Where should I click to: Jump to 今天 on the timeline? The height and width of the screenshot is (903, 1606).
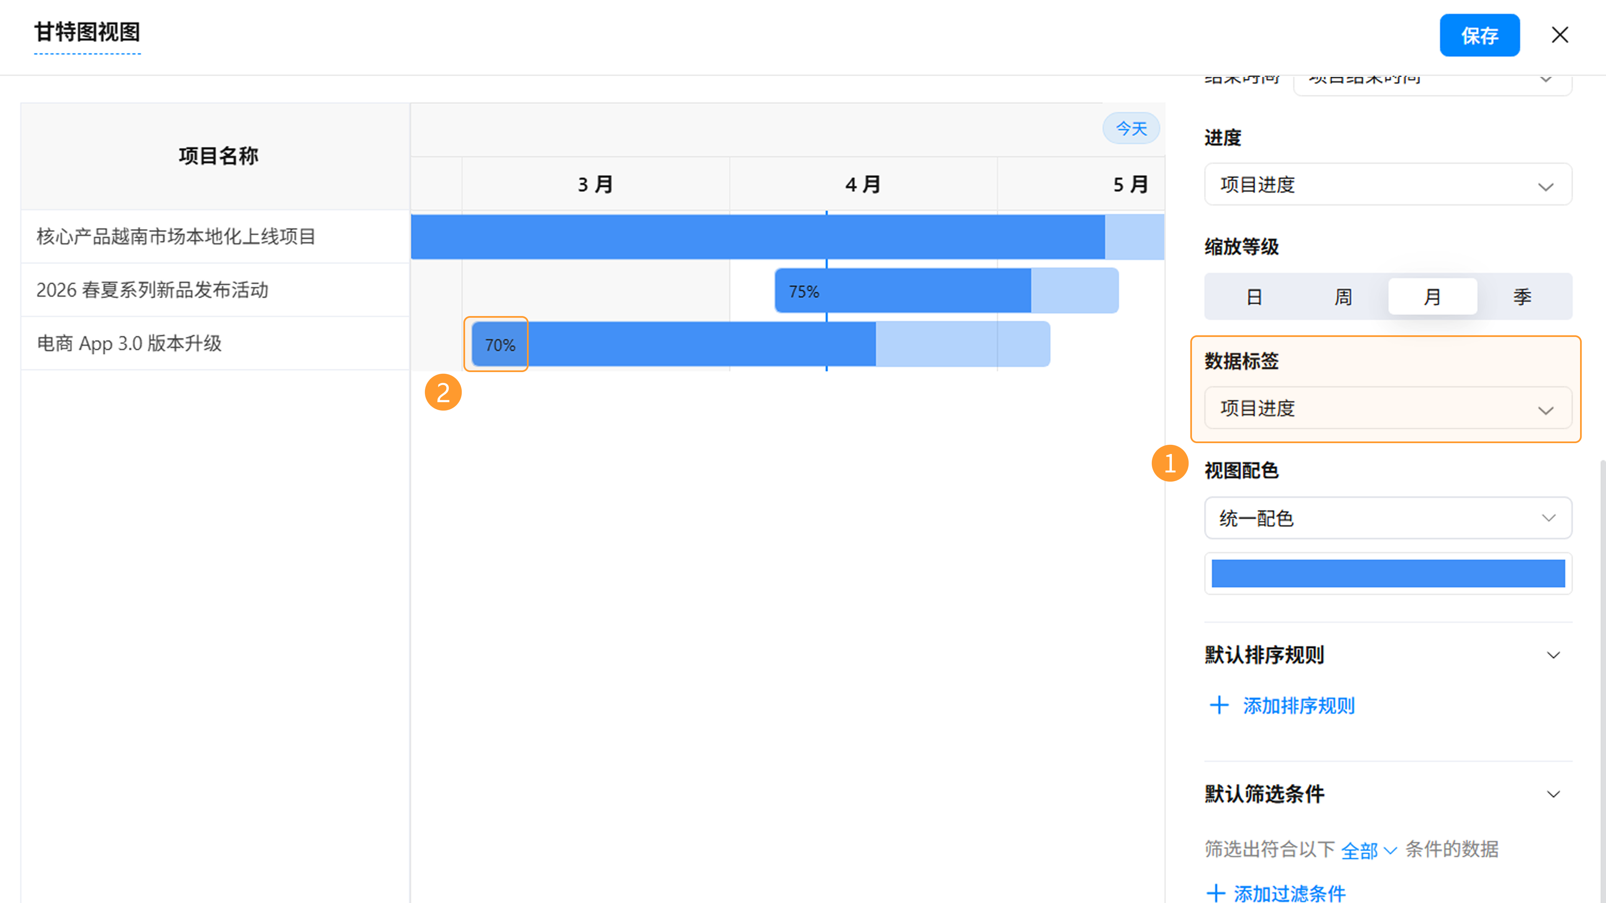tap(1131, 128)
